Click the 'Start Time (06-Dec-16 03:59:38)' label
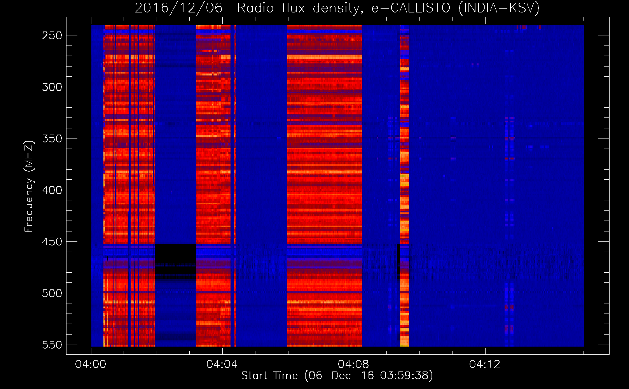629x389 pixels. [x=337, y=375]
